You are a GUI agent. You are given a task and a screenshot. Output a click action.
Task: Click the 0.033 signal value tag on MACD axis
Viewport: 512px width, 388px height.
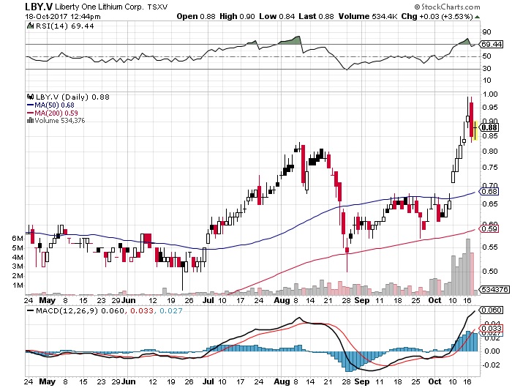pyautogui.click(x=491, y=328)
